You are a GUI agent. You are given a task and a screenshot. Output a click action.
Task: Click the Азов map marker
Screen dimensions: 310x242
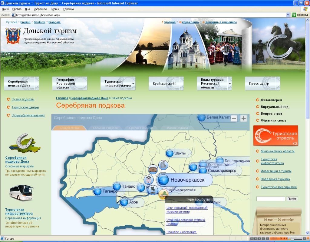[x=124, y=202]
